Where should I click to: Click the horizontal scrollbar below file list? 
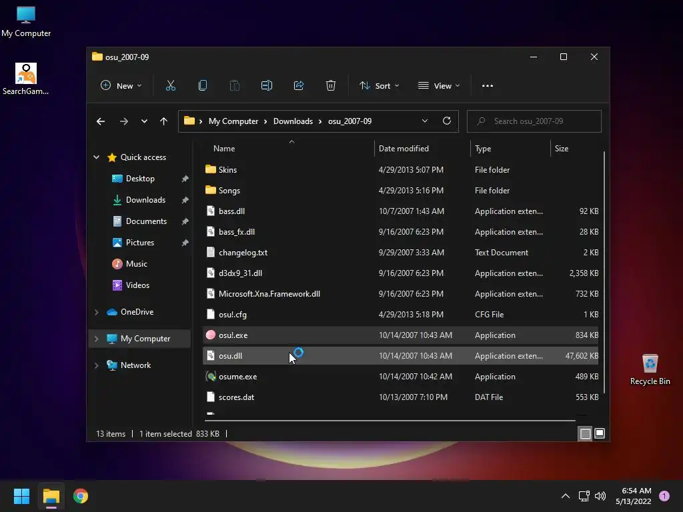pyautogui.click(x=390, y=421)
